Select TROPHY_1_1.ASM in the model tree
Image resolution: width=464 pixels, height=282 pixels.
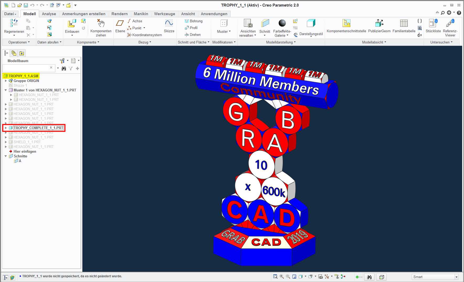[x=21, y=76]
